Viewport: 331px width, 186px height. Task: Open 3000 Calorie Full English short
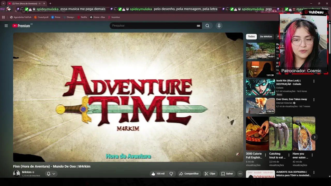[257, 134]
